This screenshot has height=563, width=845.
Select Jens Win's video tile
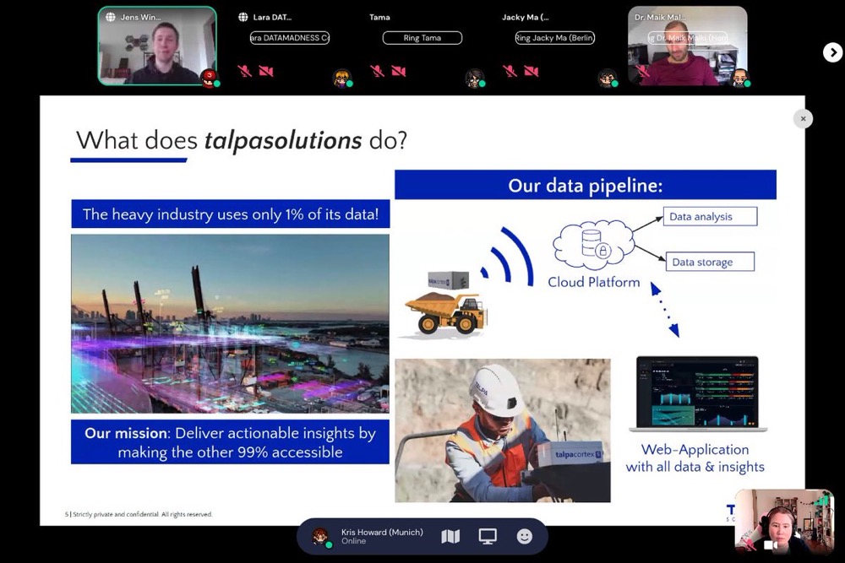pyautogui.click(x=157, y=46)
